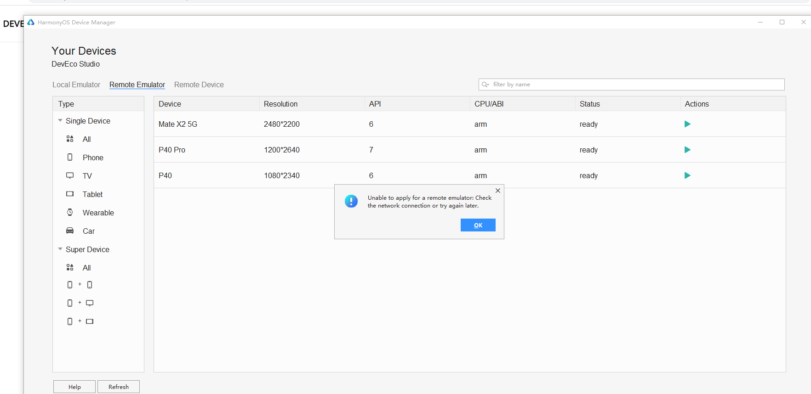Select the TV device type
Viewport: 811px width, 394px height.
pyautogui.click(x=87, y=176)
